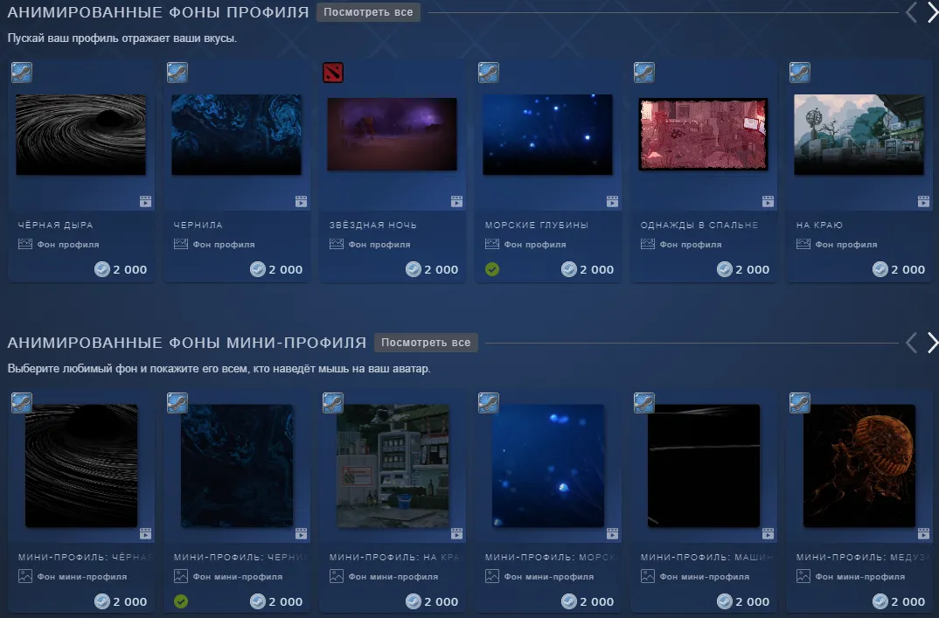
Task: Click points coin icon on Чёрная дыра price
Action: point(102,269)
